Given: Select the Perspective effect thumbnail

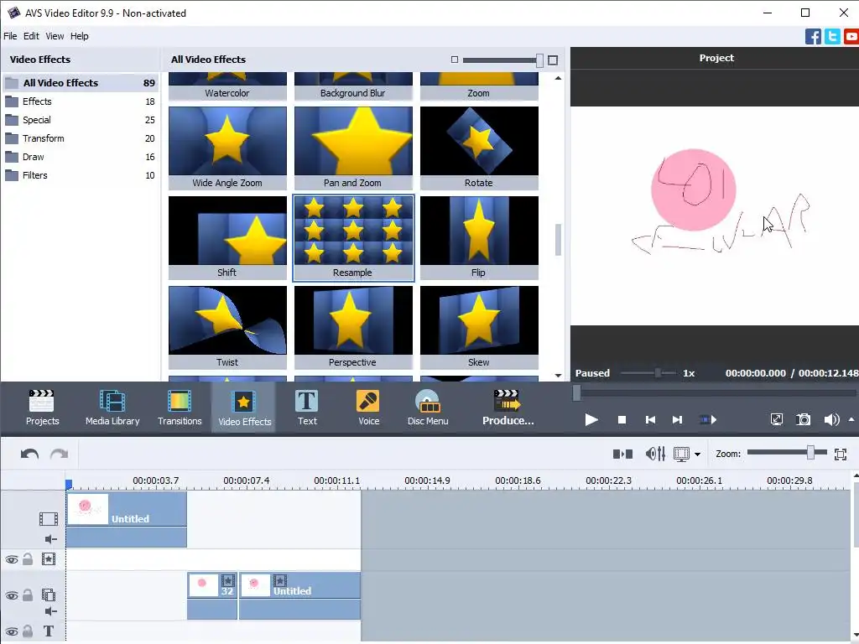Looking at the screenshot, I should pos(353,328).
